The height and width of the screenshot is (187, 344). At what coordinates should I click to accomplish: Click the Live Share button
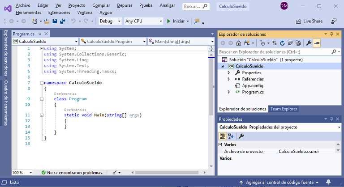coord(309,21)
